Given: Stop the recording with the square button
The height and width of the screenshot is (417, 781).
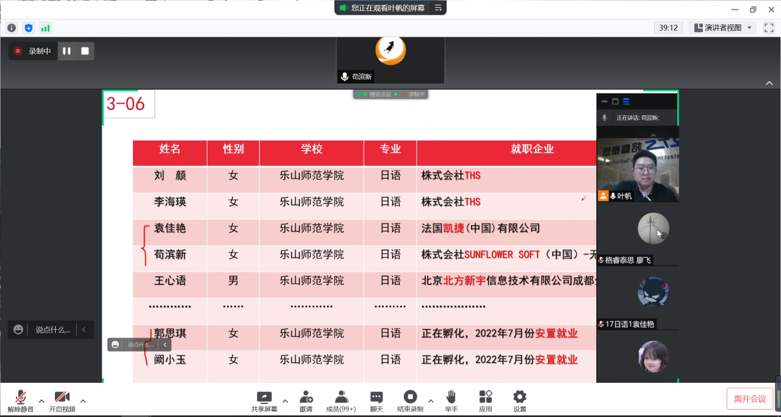Looking at the screenshot, I should point(85,51).
